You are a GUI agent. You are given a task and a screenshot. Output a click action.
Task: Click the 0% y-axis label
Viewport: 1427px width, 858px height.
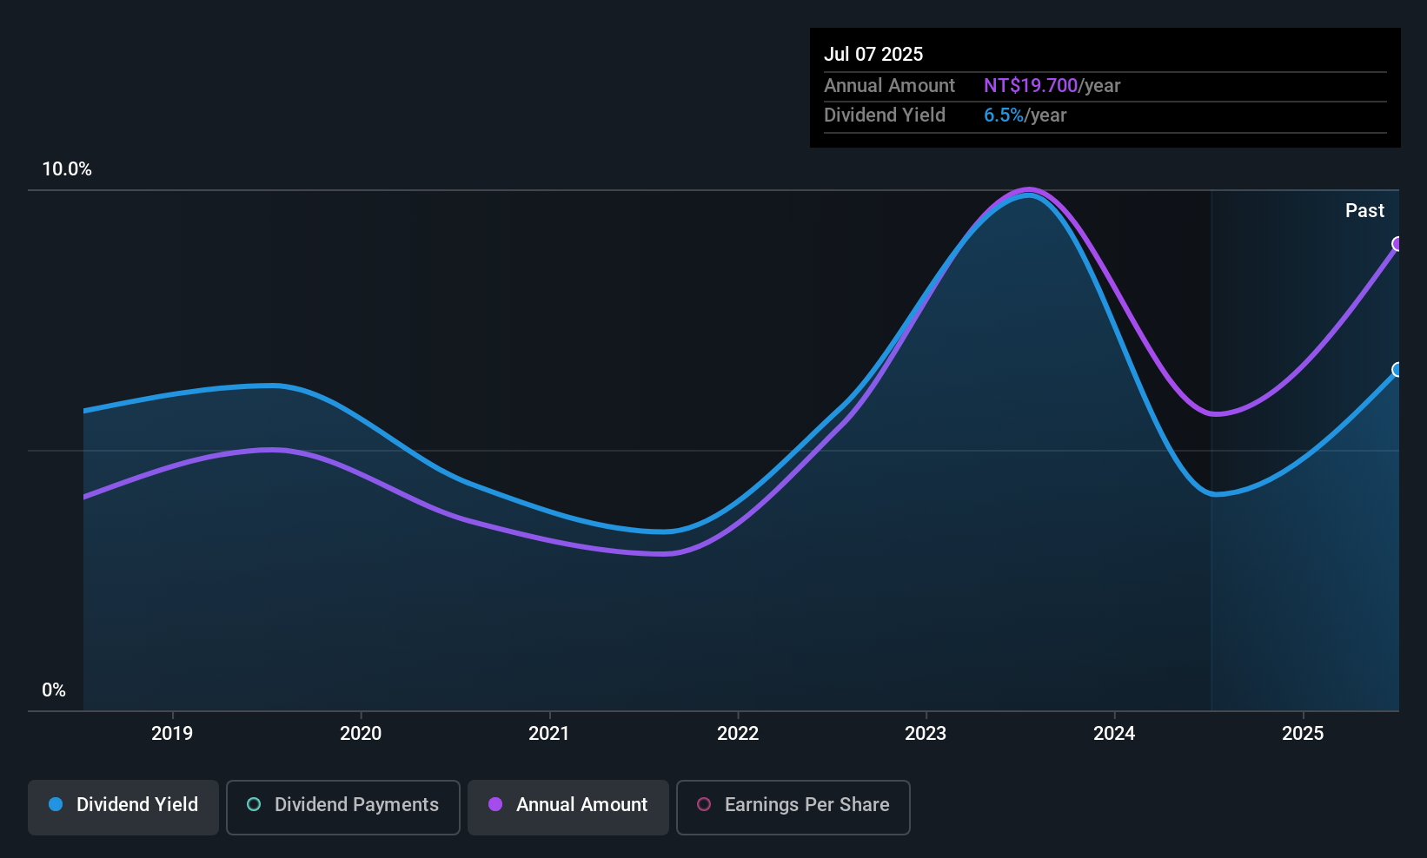[54, 690]
